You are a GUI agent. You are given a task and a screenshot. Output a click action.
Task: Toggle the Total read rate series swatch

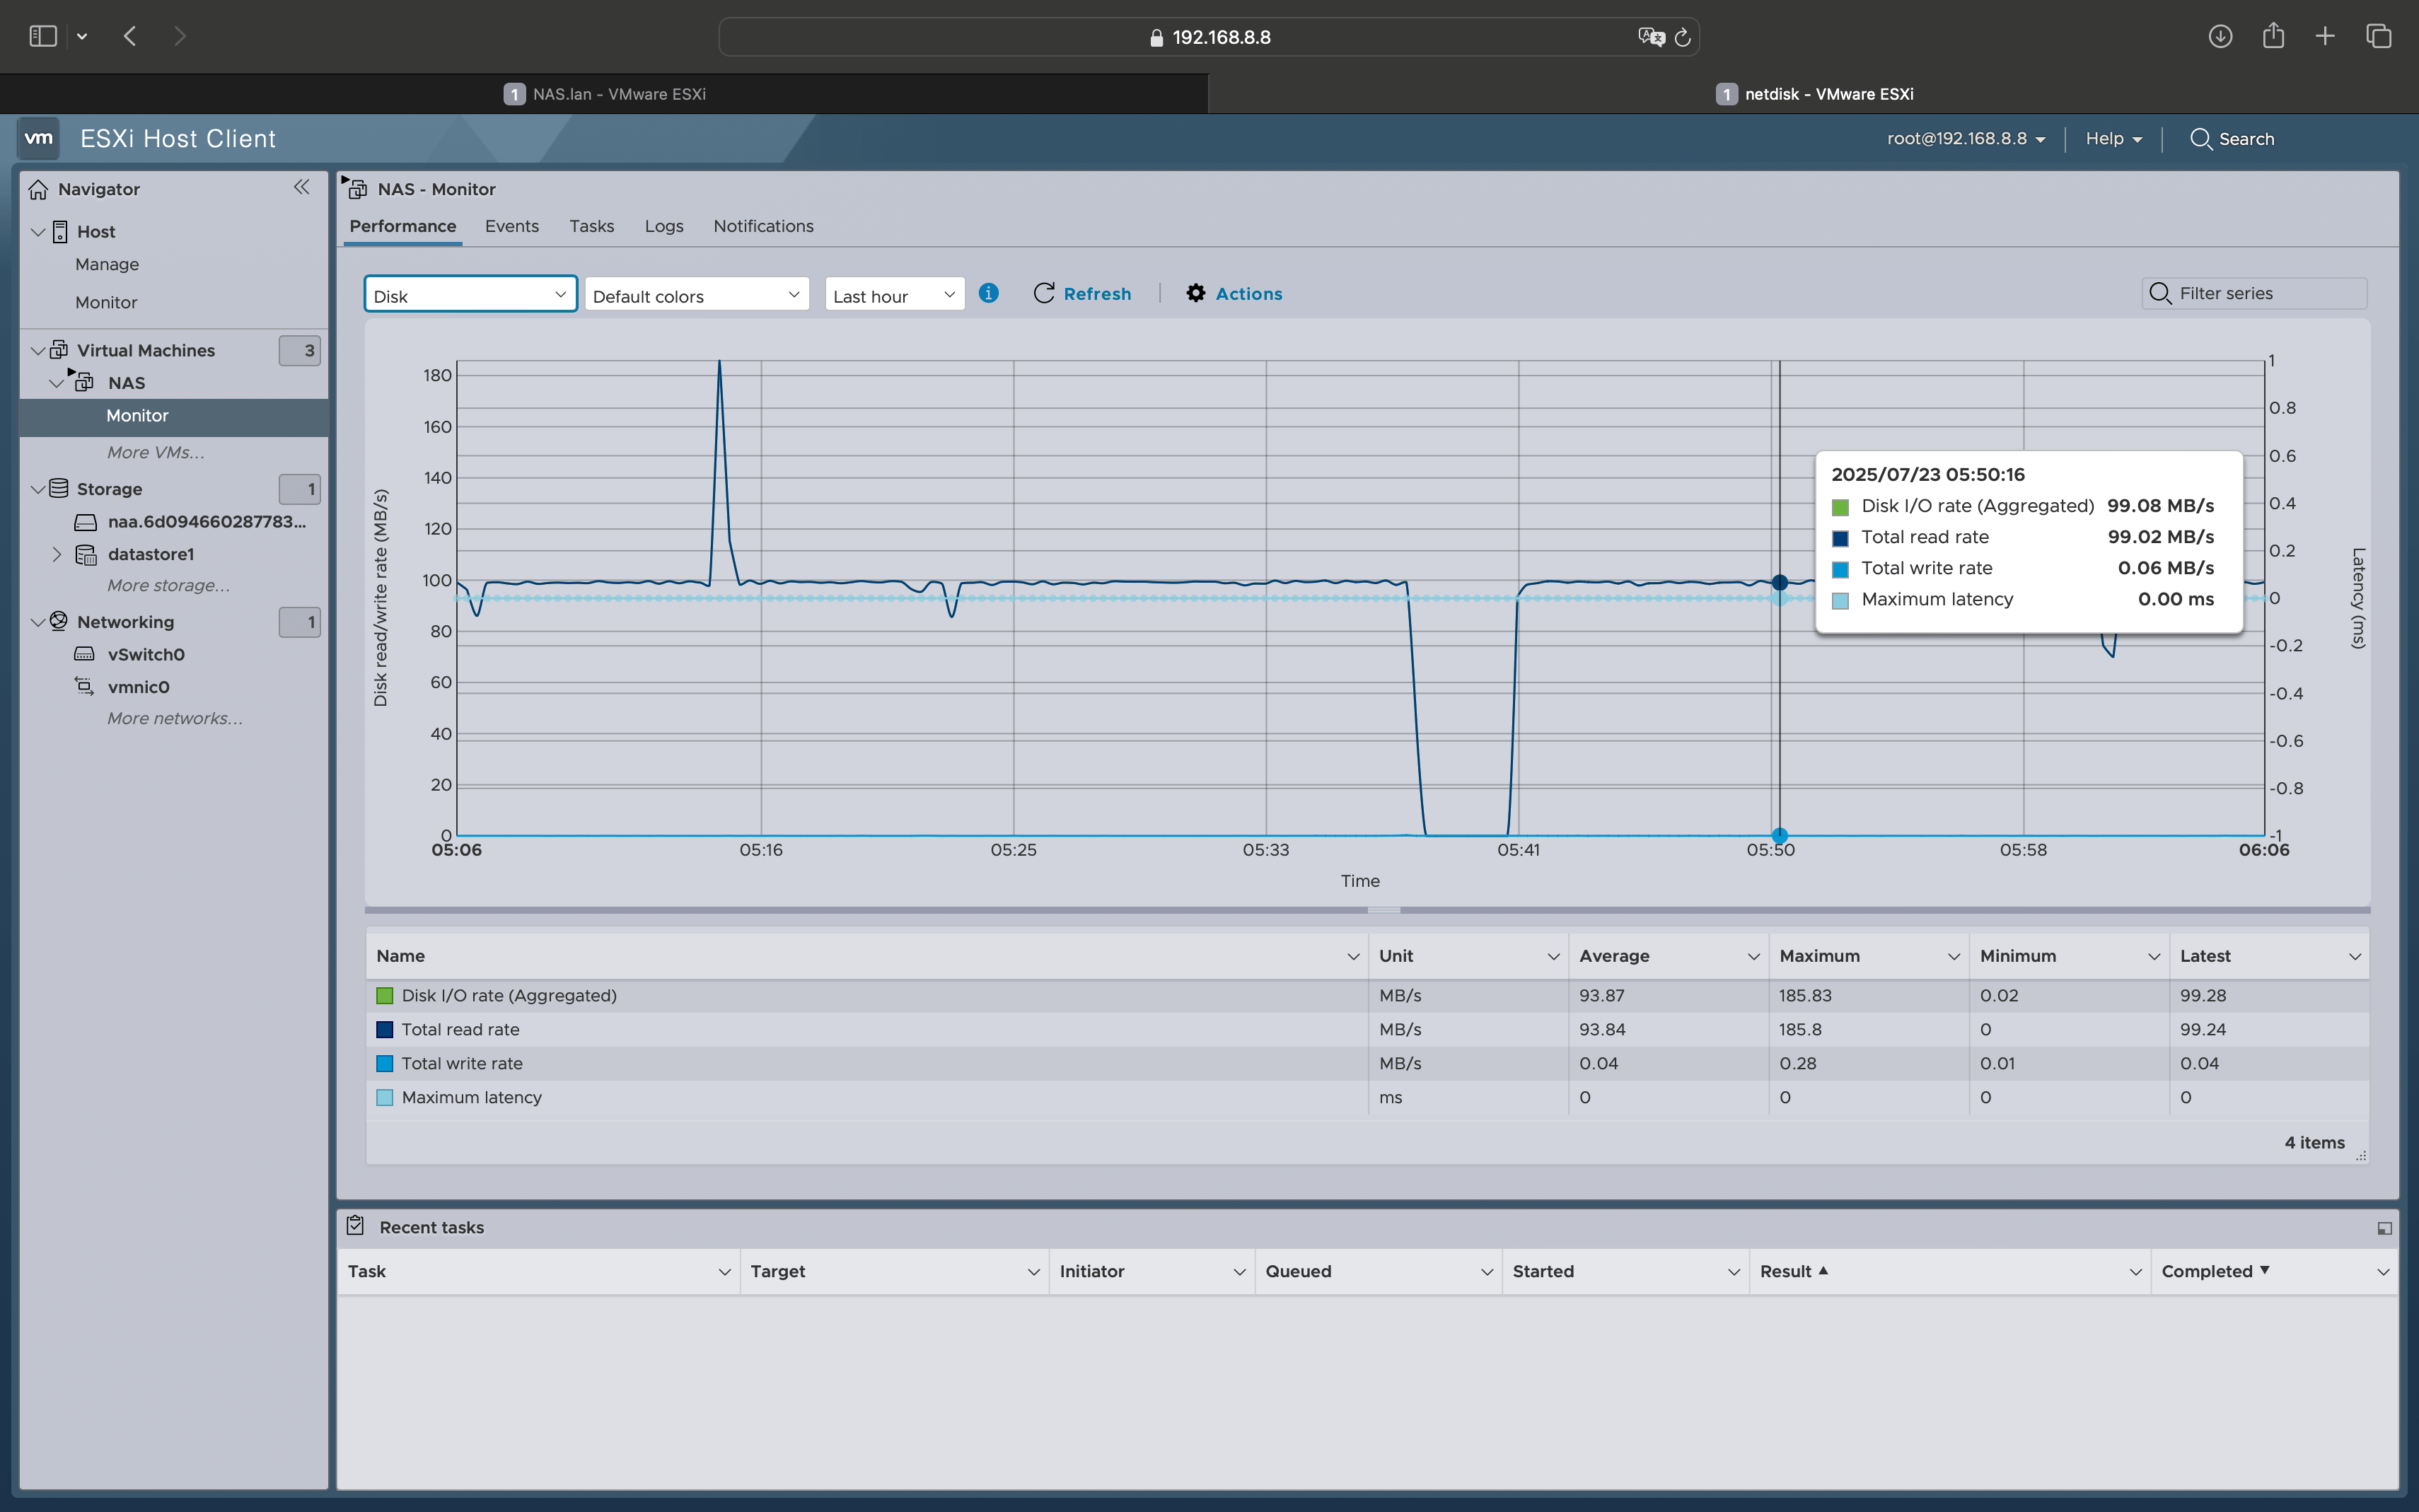pos(384,1030)
